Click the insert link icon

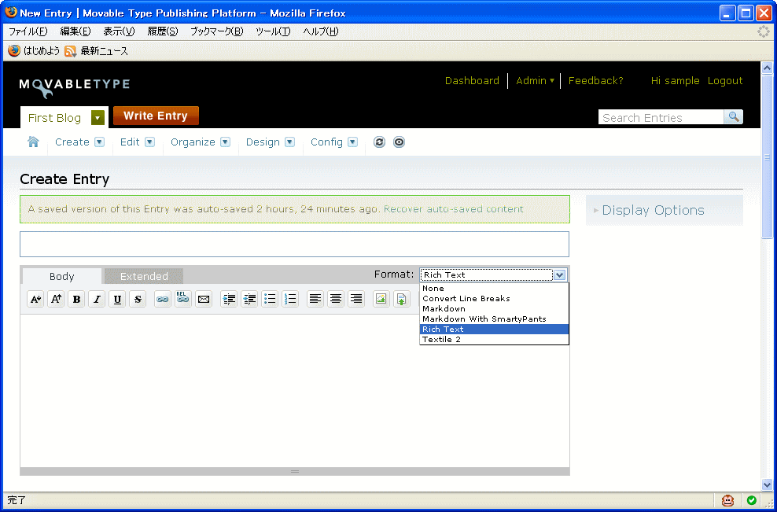(162, 299)
